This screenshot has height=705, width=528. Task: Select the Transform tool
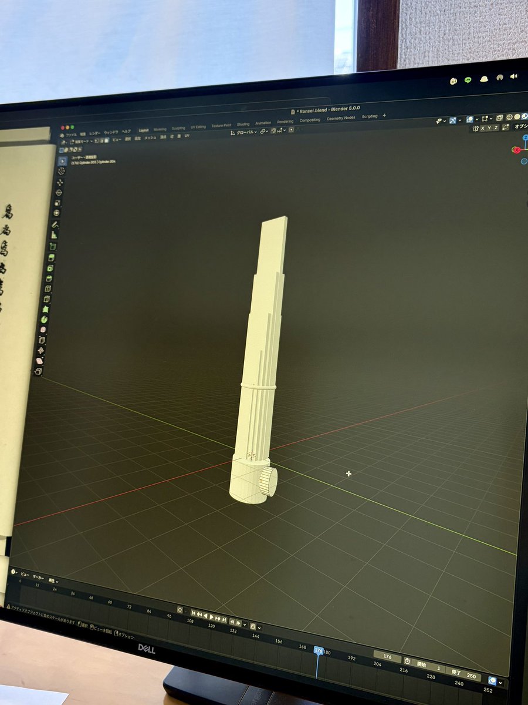[56, 213]
